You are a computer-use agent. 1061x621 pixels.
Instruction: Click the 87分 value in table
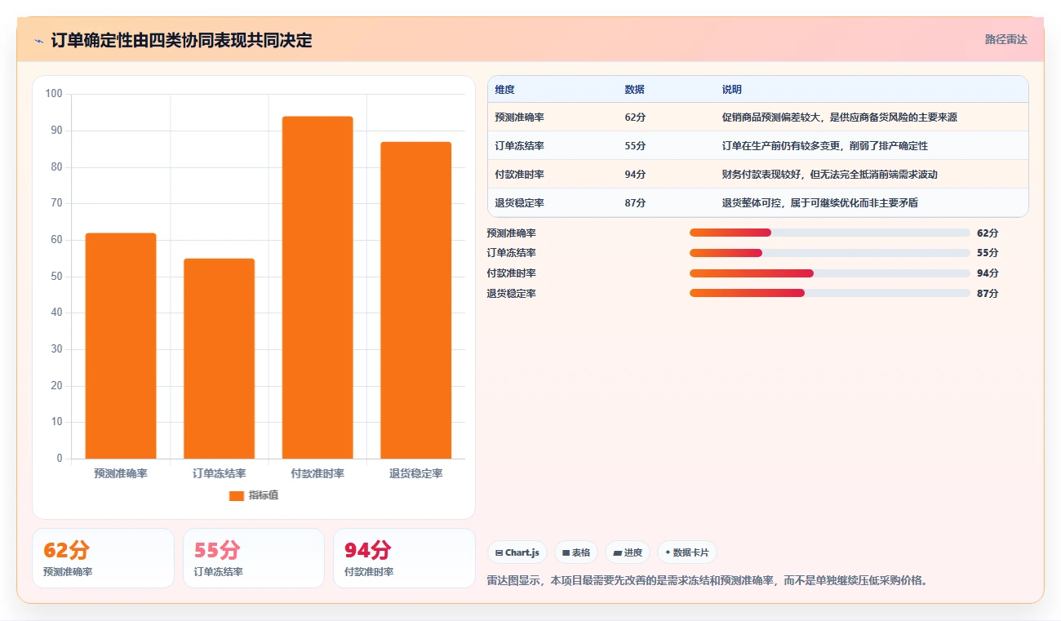(635, 203)
